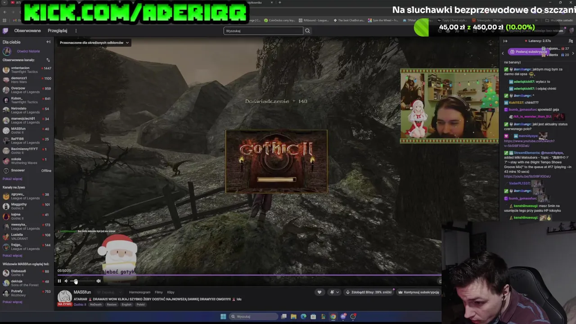
Task: Open the youtu.be link in chat
Action: (x=527, y=176)
